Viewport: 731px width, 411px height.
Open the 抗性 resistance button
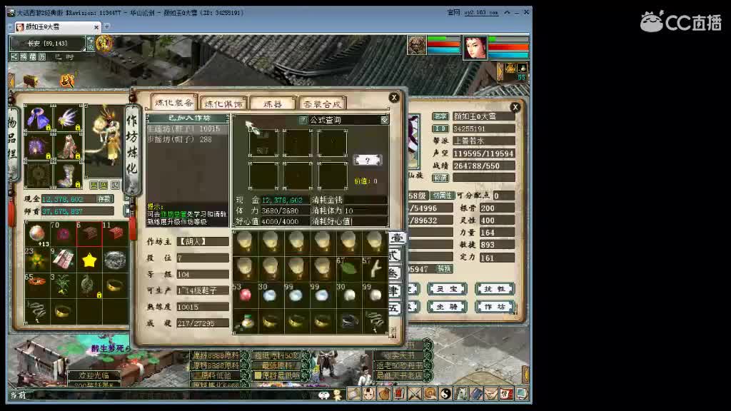click(495, 289)
